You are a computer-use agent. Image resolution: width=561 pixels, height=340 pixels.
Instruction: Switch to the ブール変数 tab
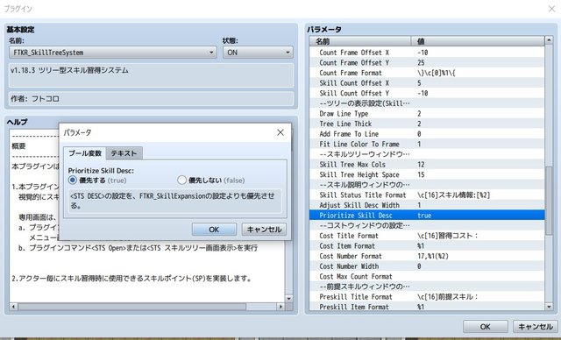click(x=85, y=153)
